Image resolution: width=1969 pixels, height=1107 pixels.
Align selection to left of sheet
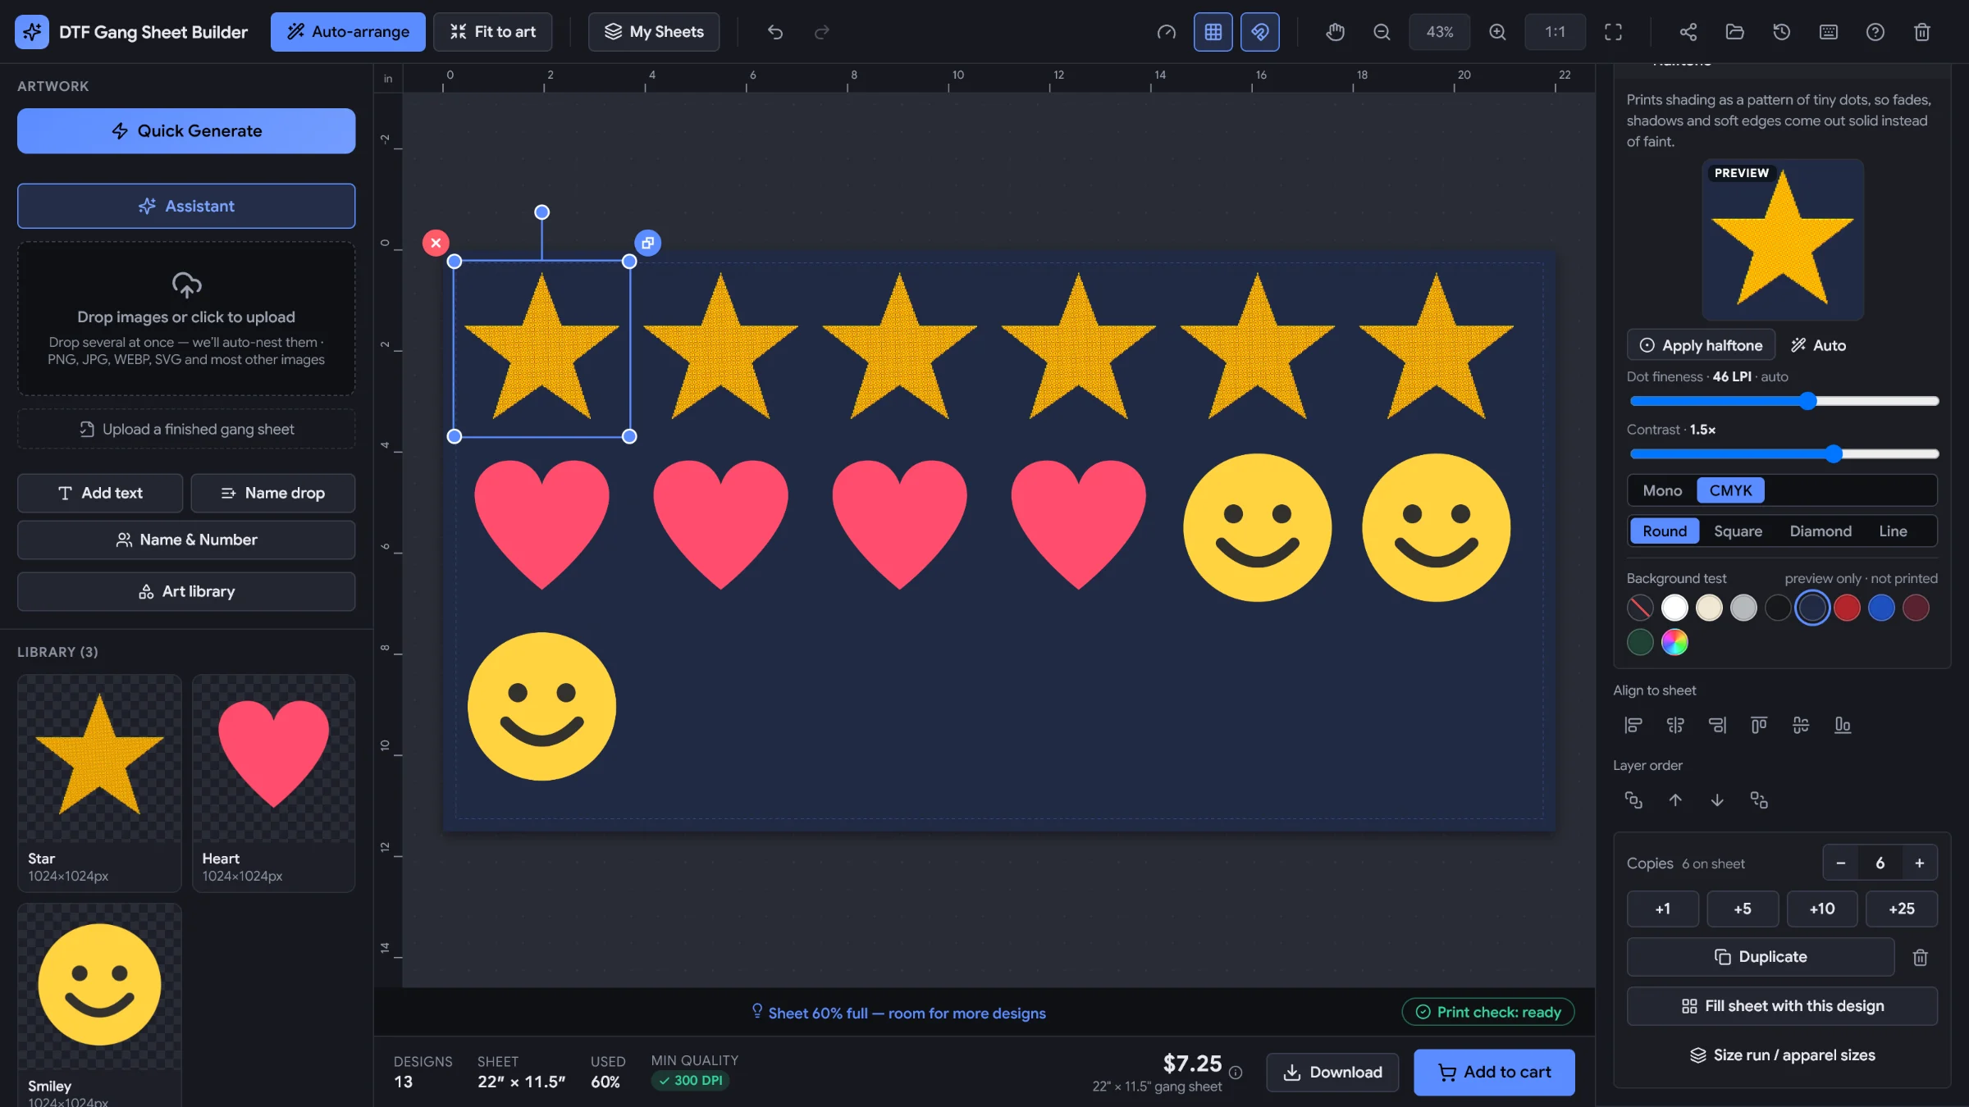click(1633, 725)
